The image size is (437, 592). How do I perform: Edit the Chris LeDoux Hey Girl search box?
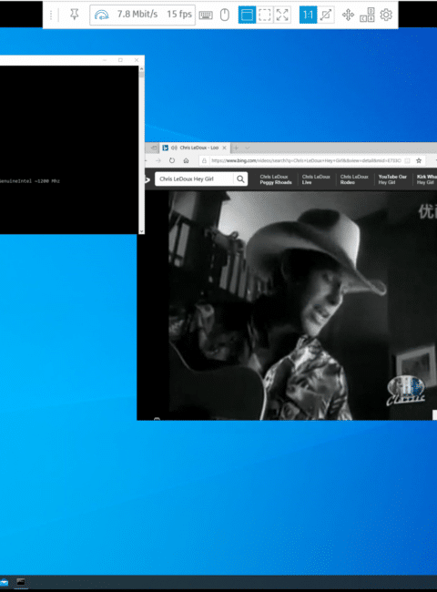(x=194, y=179)
